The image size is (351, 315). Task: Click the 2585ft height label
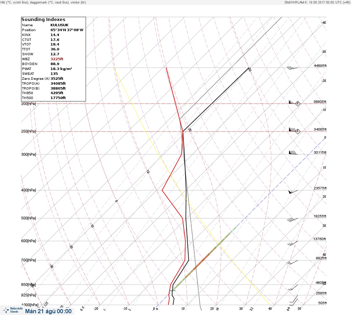pyautogui.click(x=321, y=293)
